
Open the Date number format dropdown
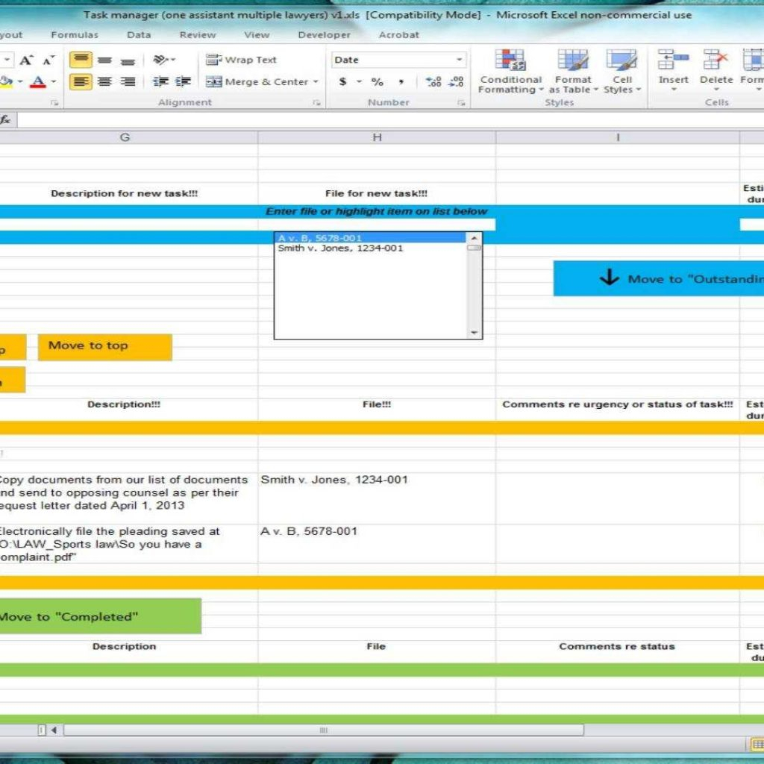coord(459,60)
